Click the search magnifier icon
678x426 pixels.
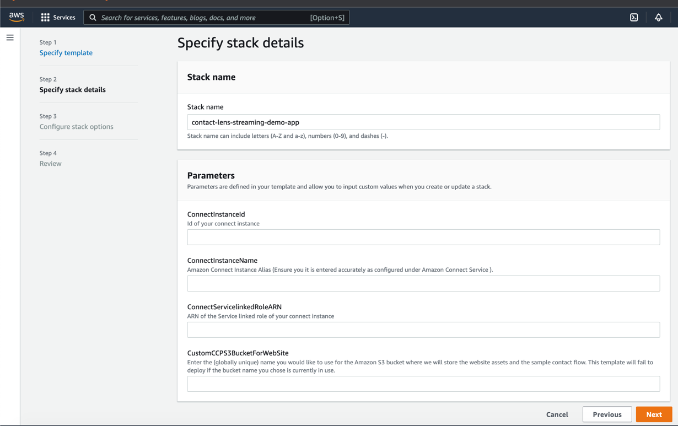click(93, 18)
